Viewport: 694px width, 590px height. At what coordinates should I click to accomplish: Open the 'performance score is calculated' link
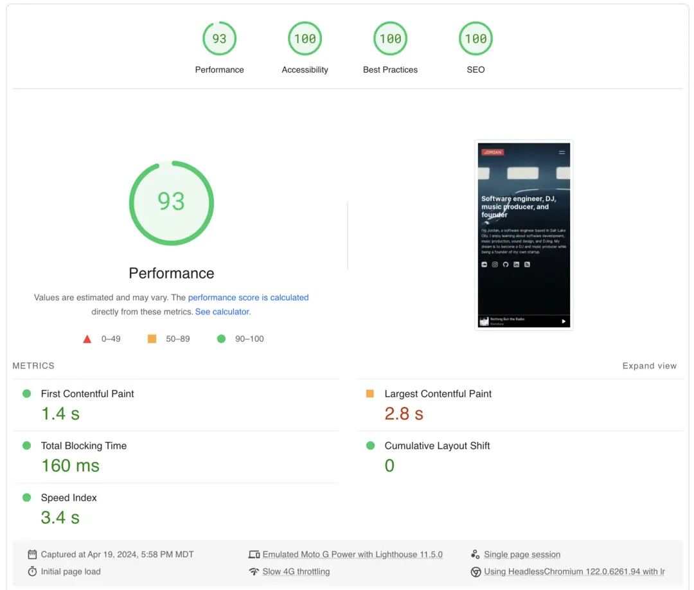tap(248, 298)
